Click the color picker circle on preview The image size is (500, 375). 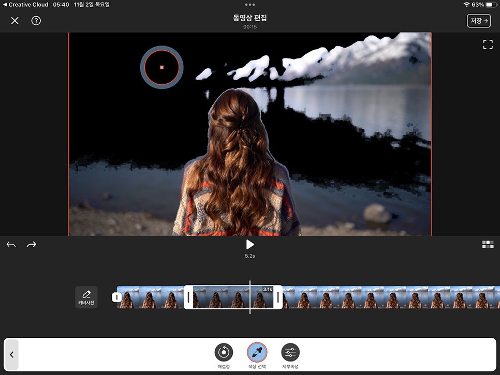161,67
